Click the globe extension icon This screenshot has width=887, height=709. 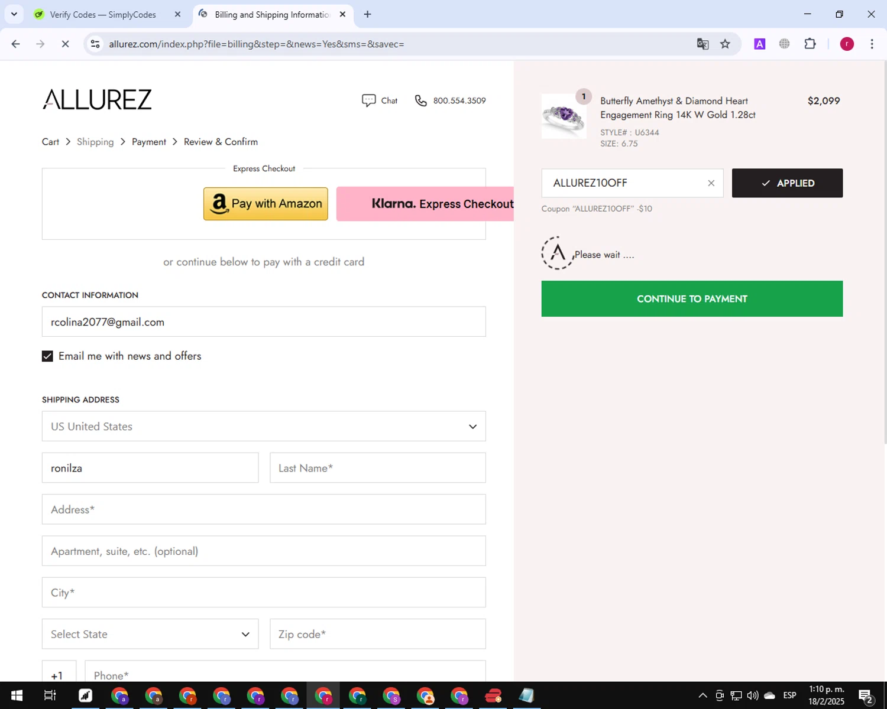coord(785,44)
